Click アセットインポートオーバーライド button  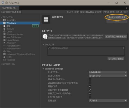116,12
